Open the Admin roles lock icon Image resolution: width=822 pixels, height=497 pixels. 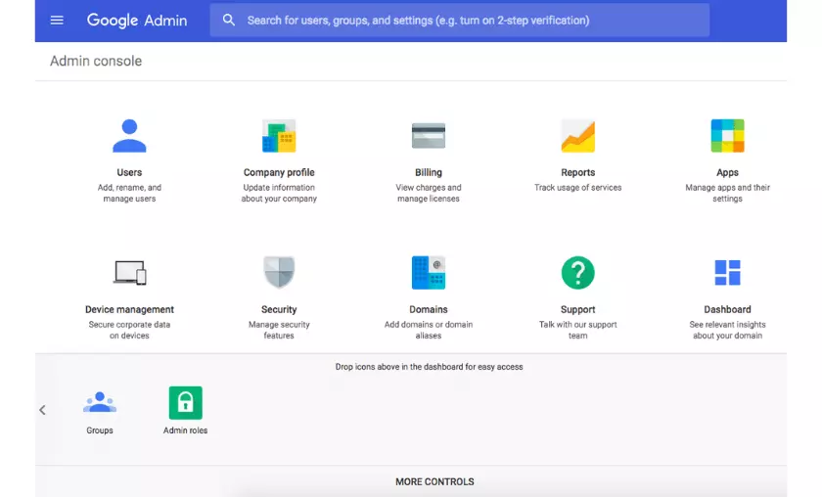tap(186, 403)
